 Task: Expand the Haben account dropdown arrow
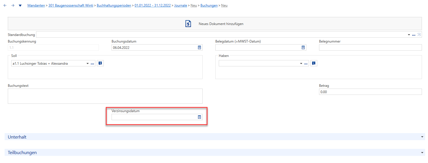pos(301,64)
